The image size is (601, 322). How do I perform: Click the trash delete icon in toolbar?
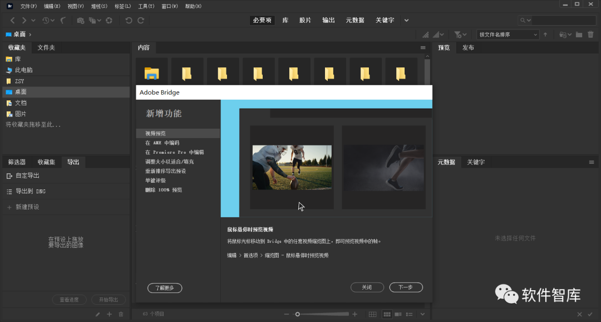pos(590,35)
